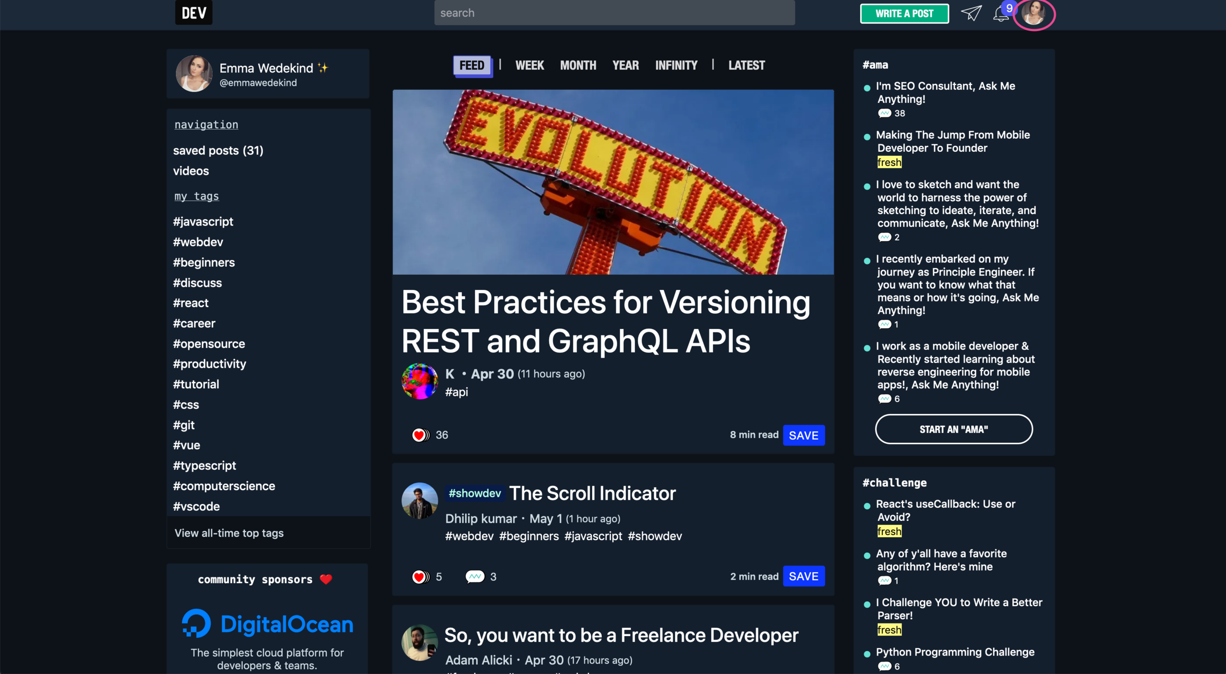Switch to the WEEK feed tab
The height and width of the screenshot is (674, 1226).
[529, 65]
